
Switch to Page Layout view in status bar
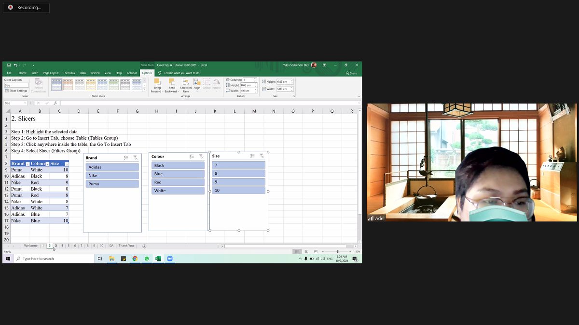(x=306, y=251)
